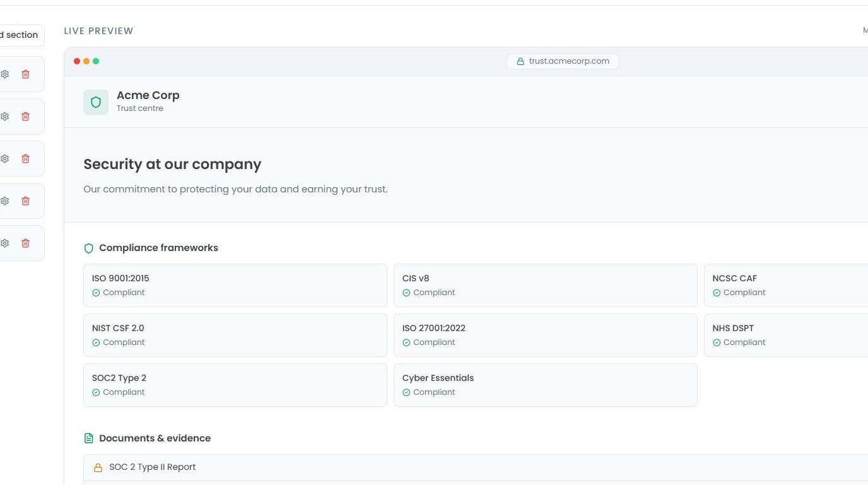Select the ISO 27001:2022 framework title
868x485 pixels.
click(434, 328)
